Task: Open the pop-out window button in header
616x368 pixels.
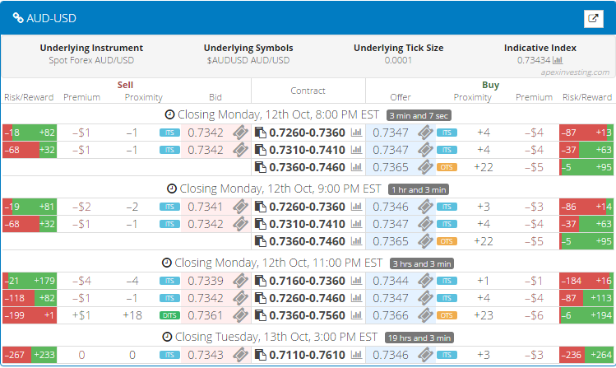Action: point(592,18)
